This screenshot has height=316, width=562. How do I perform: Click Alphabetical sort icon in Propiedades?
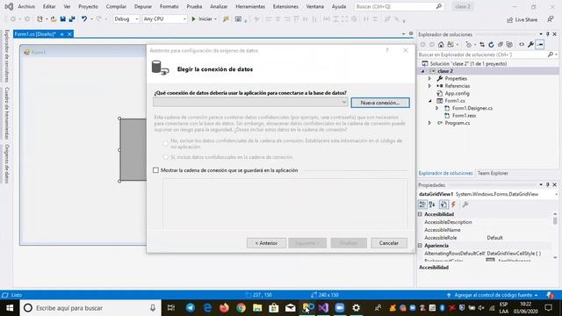[432, 205]
